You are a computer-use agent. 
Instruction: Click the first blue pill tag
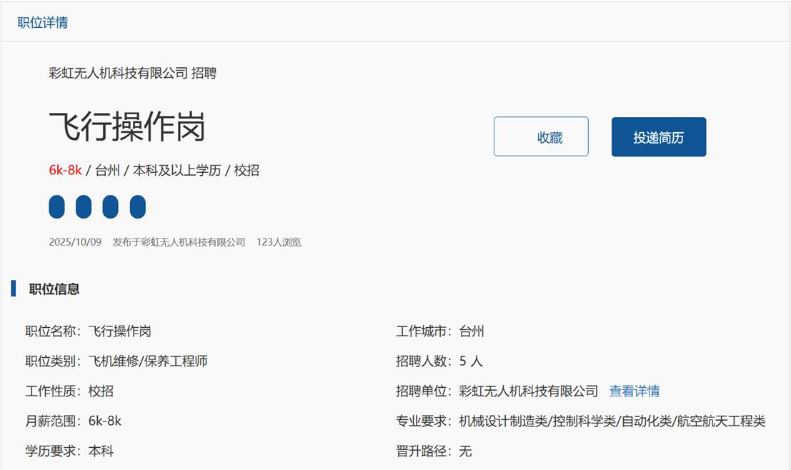(x=56, y=206)
